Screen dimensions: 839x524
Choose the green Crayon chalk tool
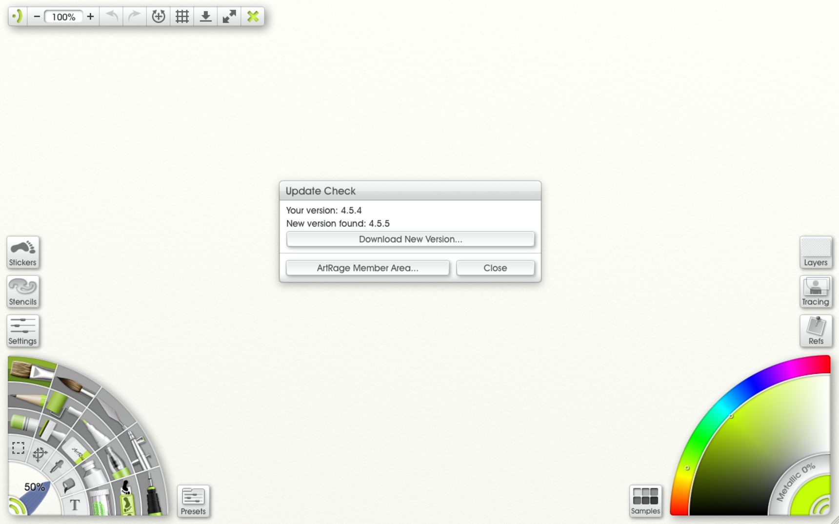[x=23, y=423]
